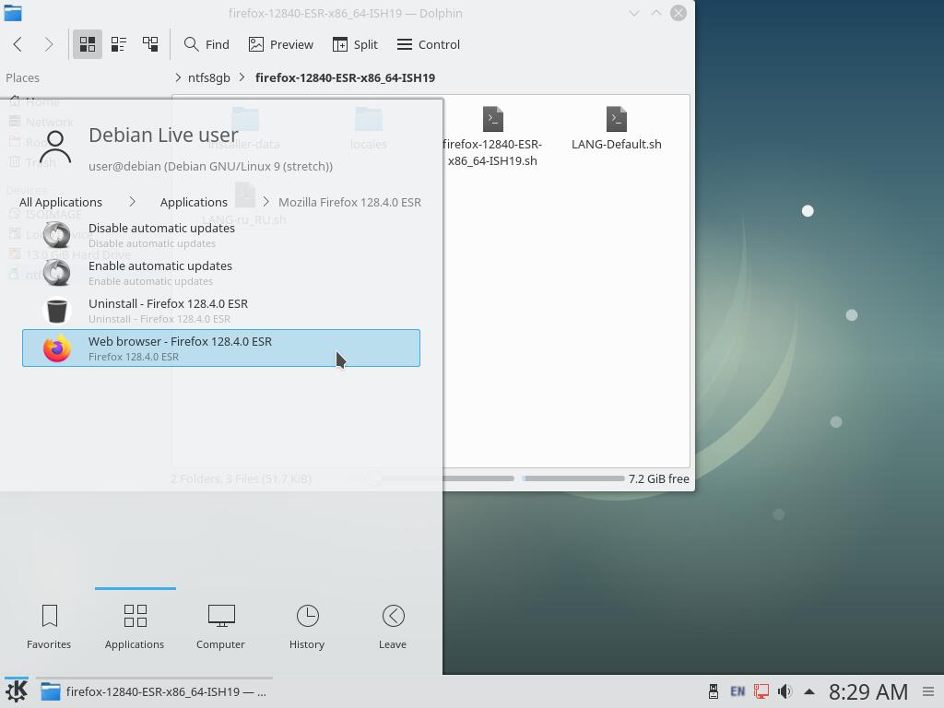Click the EN keyboard layout indicator

coord(737,691)
